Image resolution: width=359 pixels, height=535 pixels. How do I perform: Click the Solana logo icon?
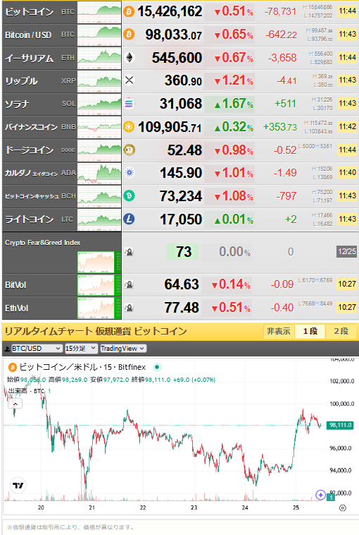pyautogui.click(x=129, y=103)
